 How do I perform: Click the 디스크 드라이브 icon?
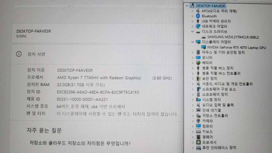pyautogui.click(x=198, y=32)
